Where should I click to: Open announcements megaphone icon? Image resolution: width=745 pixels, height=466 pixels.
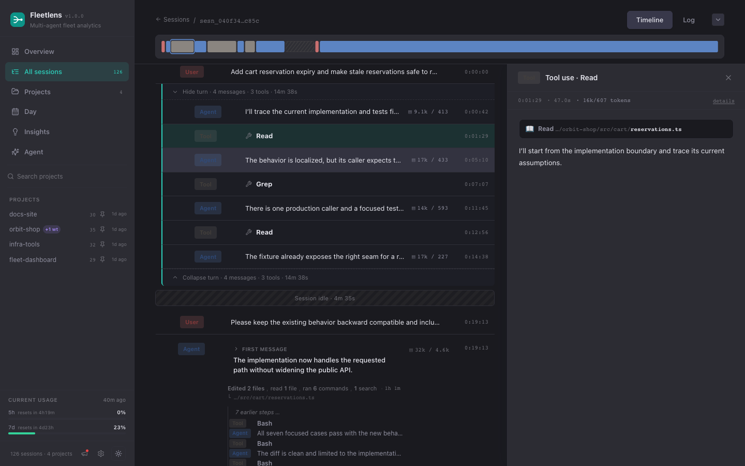[x=85, y=454]
